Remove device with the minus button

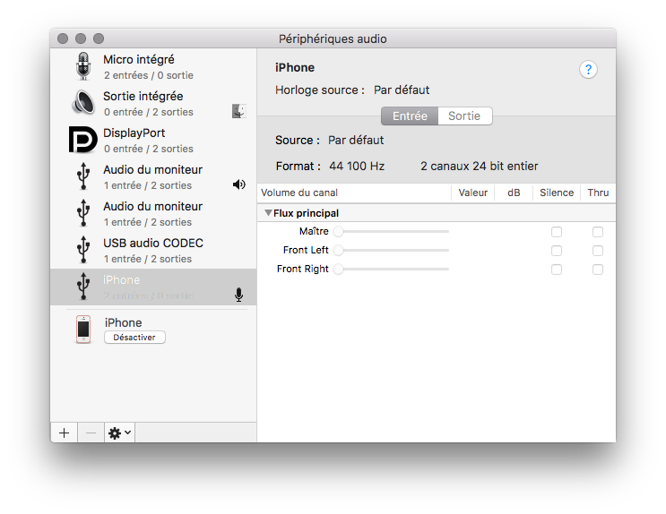pos(91,433)
